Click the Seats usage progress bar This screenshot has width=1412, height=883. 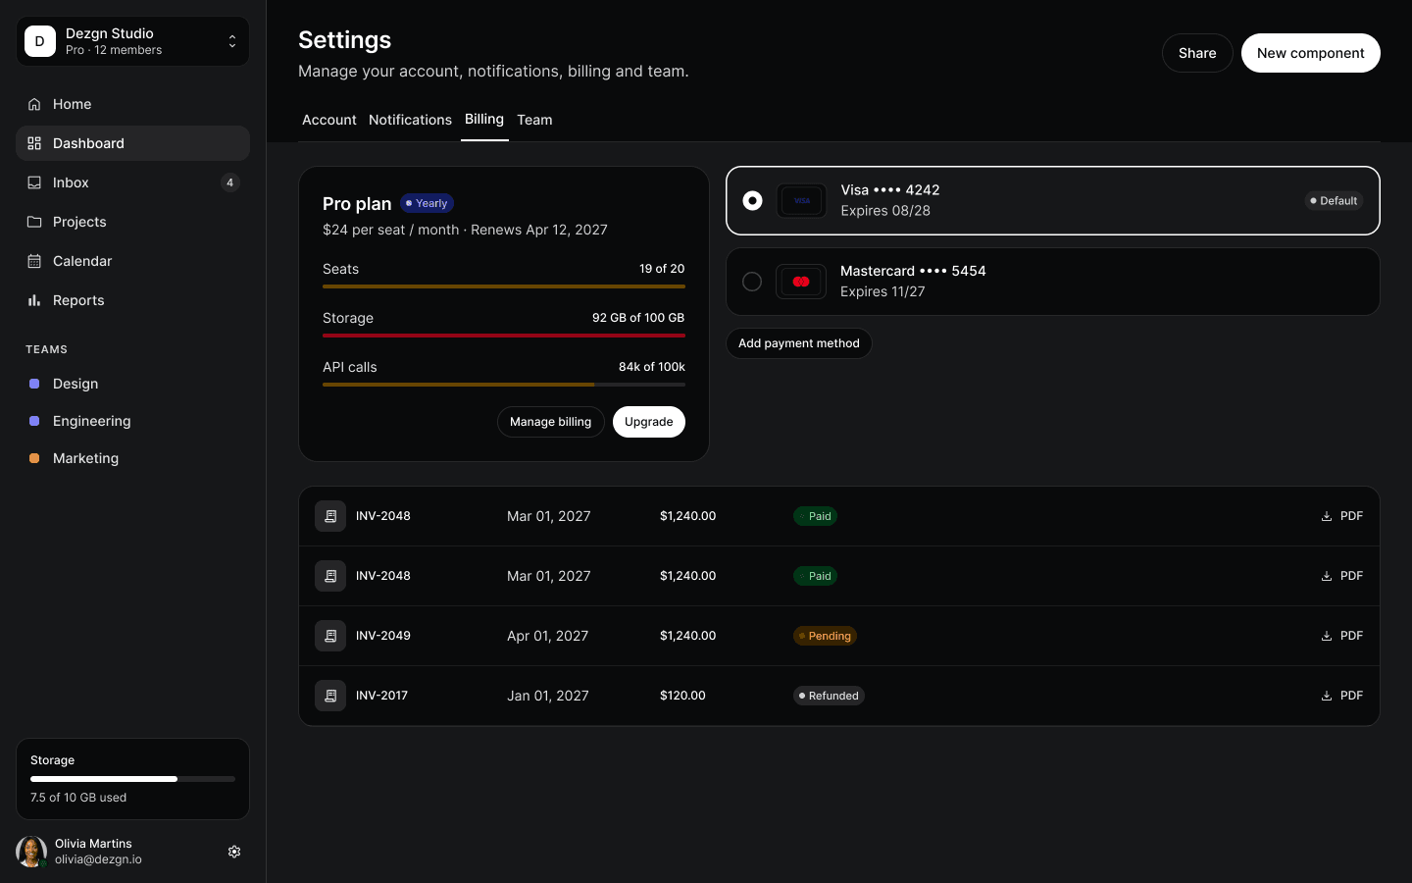(504, 286)
